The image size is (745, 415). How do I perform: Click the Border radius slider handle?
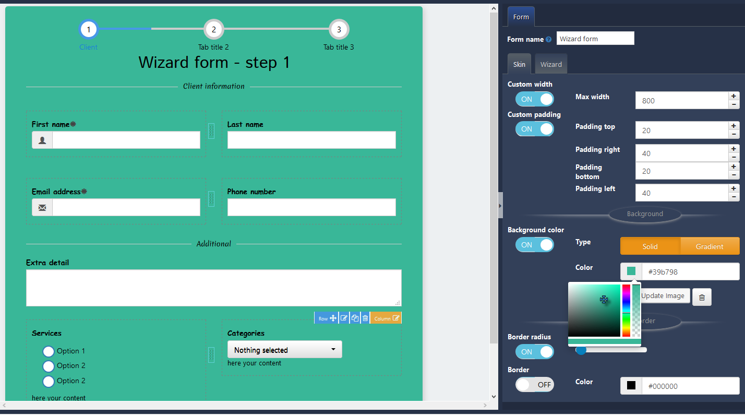point(581,350)
